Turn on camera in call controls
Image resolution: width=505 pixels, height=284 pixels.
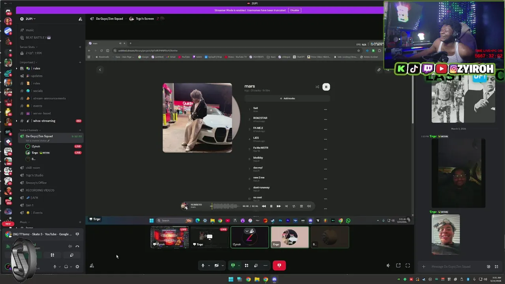pyautogui.click(x=216, y=265)
